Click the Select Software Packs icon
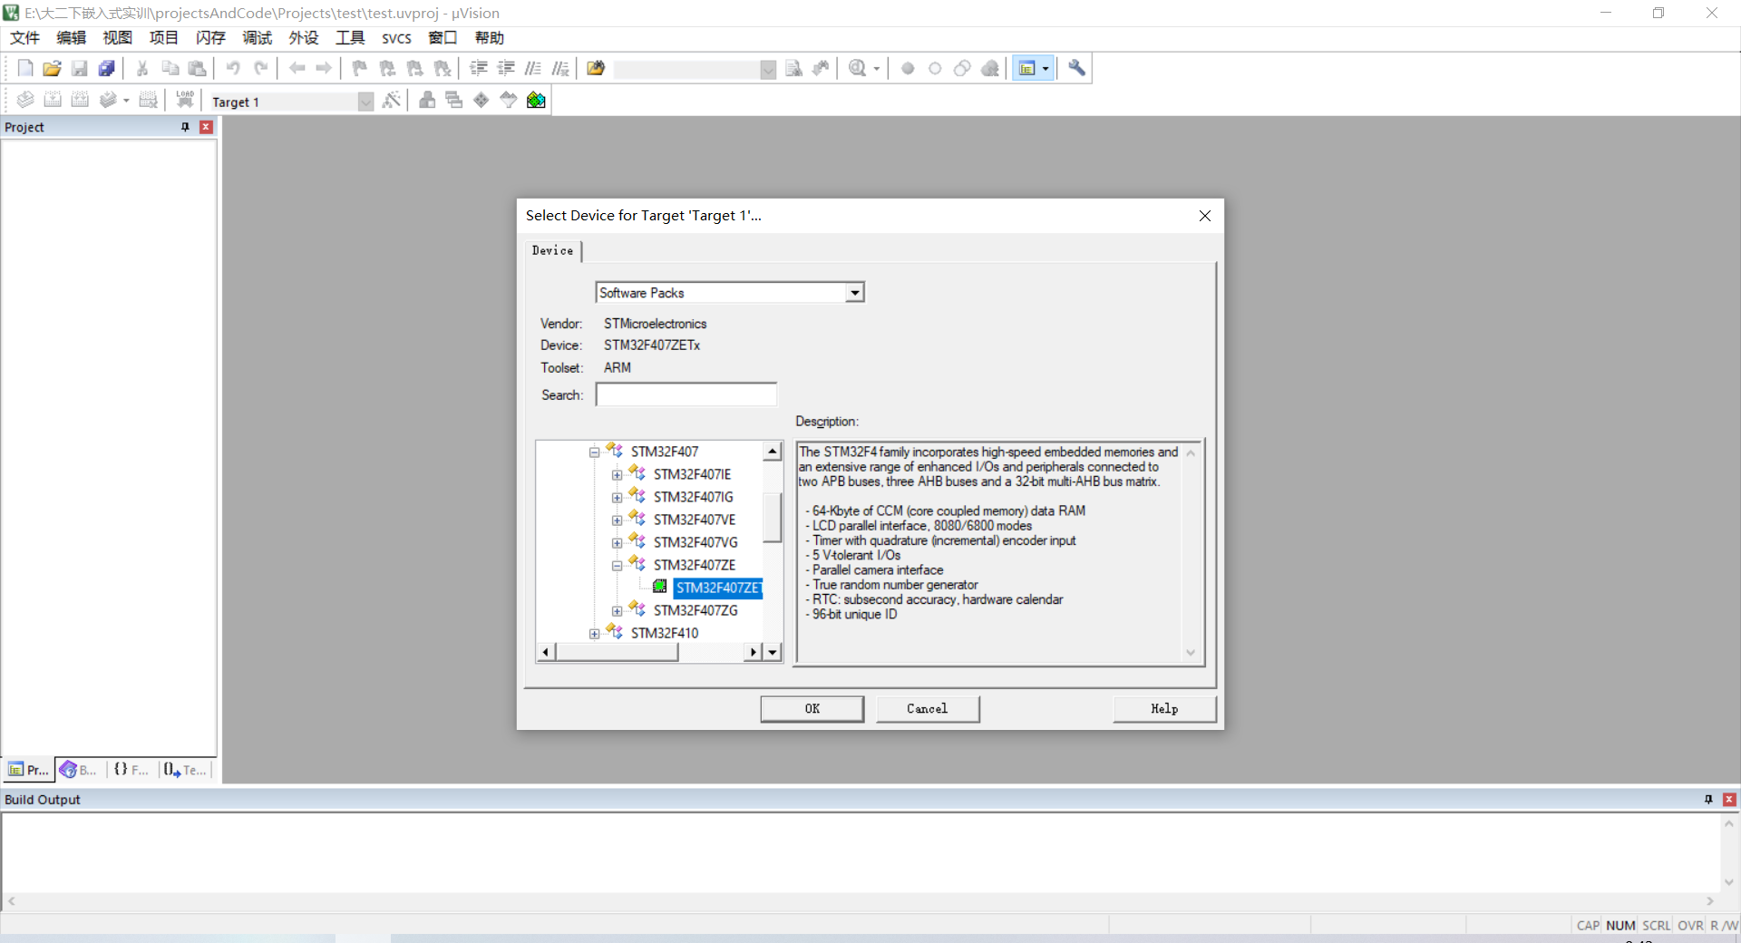The height and width of the screenshot is (943, 1741). (x=509, y=100)
